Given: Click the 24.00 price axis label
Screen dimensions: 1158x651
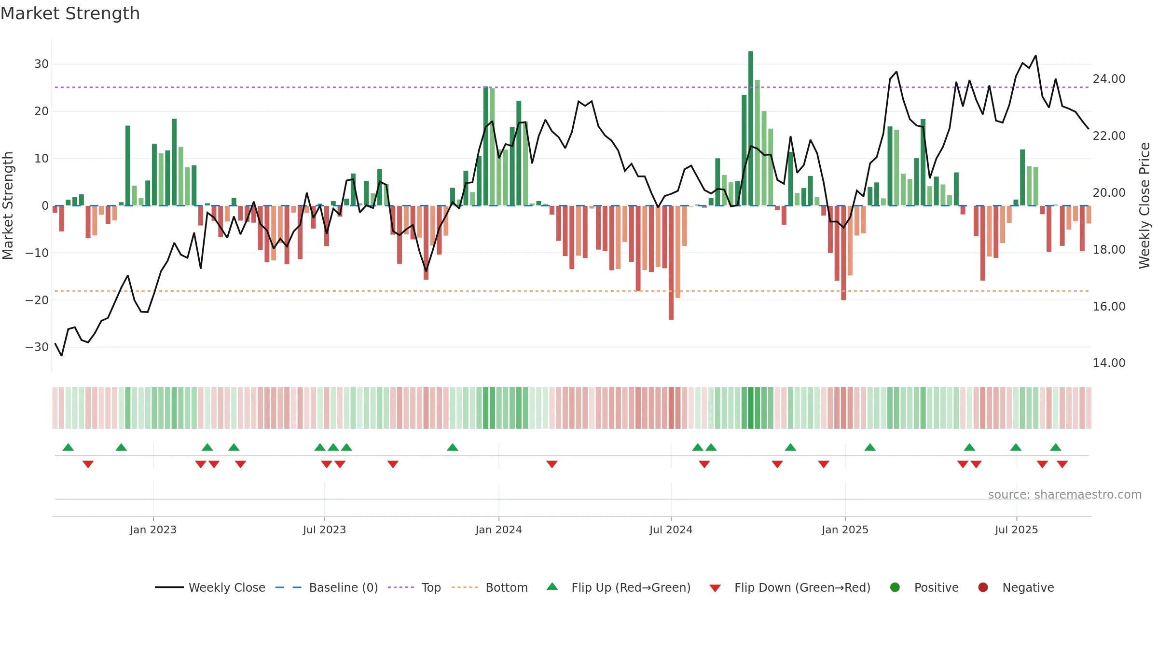Looking at the screenshot, I should pyautogui.click(x=1109, y=79).
